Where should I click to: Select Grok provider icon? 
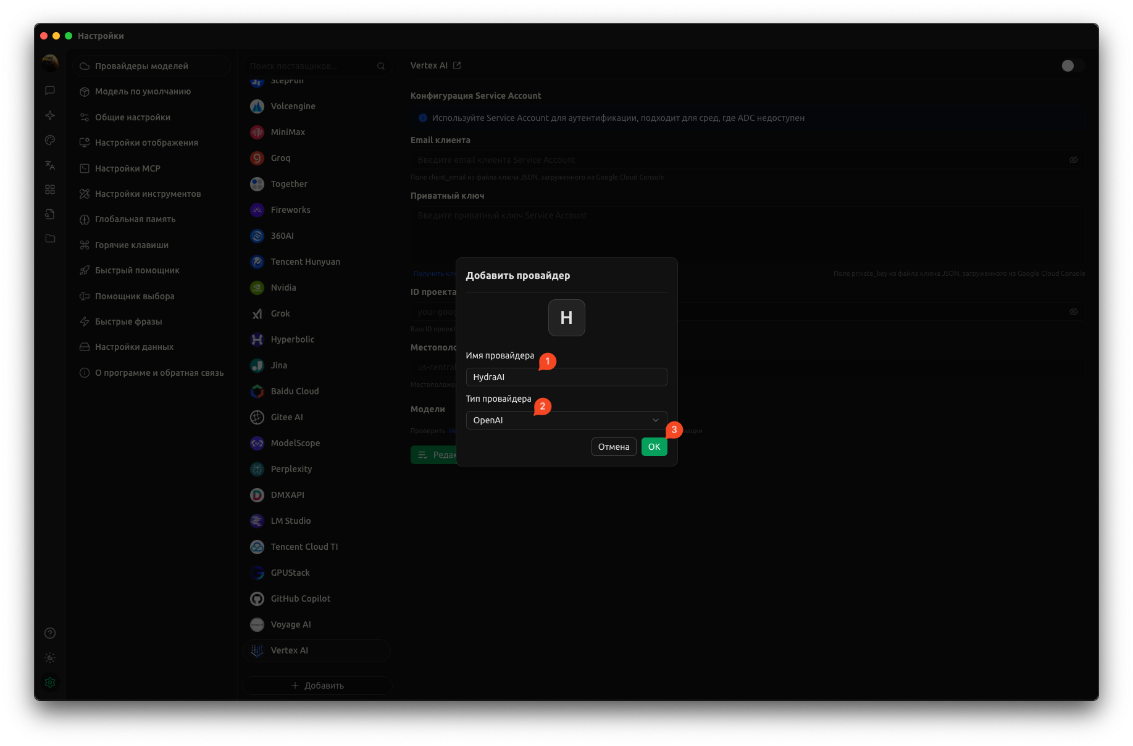(257, 313)
